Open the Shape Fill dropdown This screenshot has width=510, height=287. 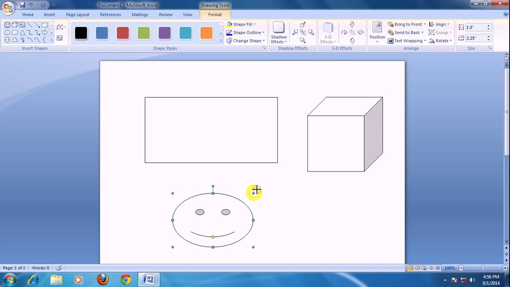tap(241, 24)
